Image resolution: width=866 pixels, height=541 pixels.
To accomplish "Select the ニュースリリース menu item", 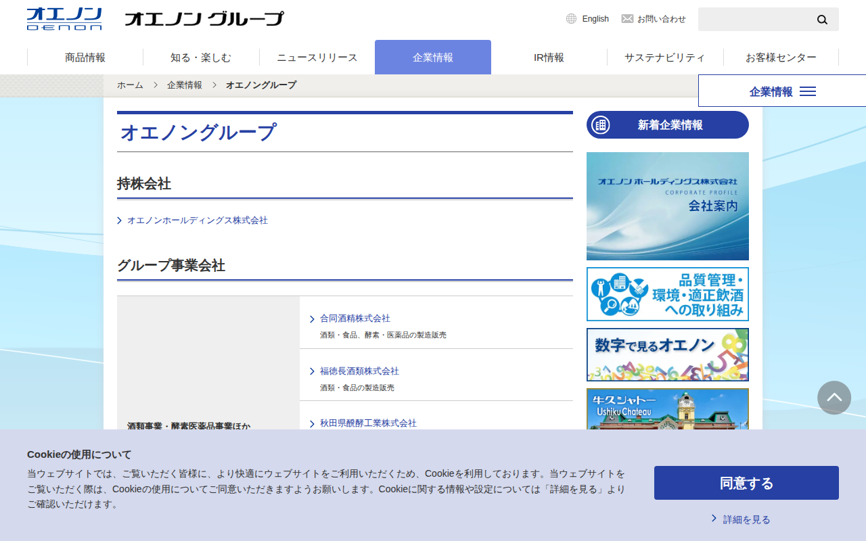I will coord(317,57).
